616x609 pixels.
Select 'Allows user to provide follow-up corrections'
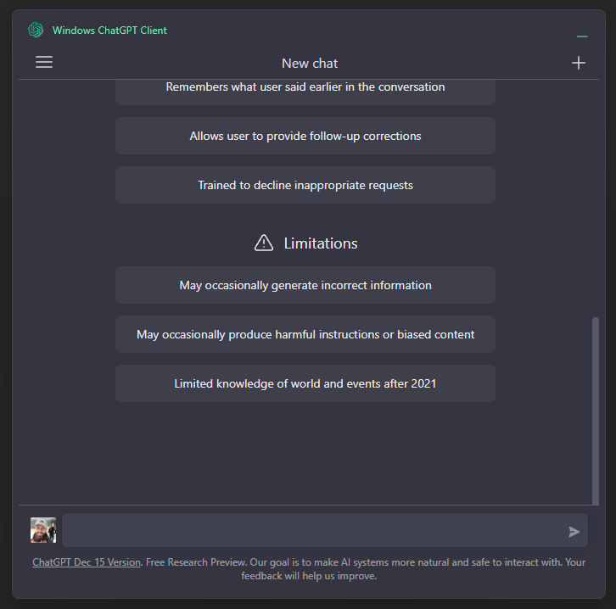tap(305, 136)
